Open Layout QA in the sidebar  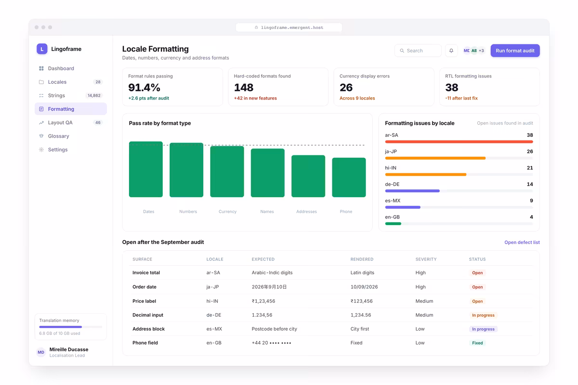(71, 123)
